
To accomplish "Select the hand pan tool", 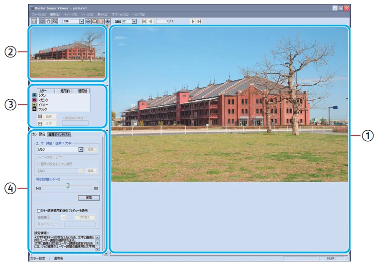I will [x=48, y=22].
